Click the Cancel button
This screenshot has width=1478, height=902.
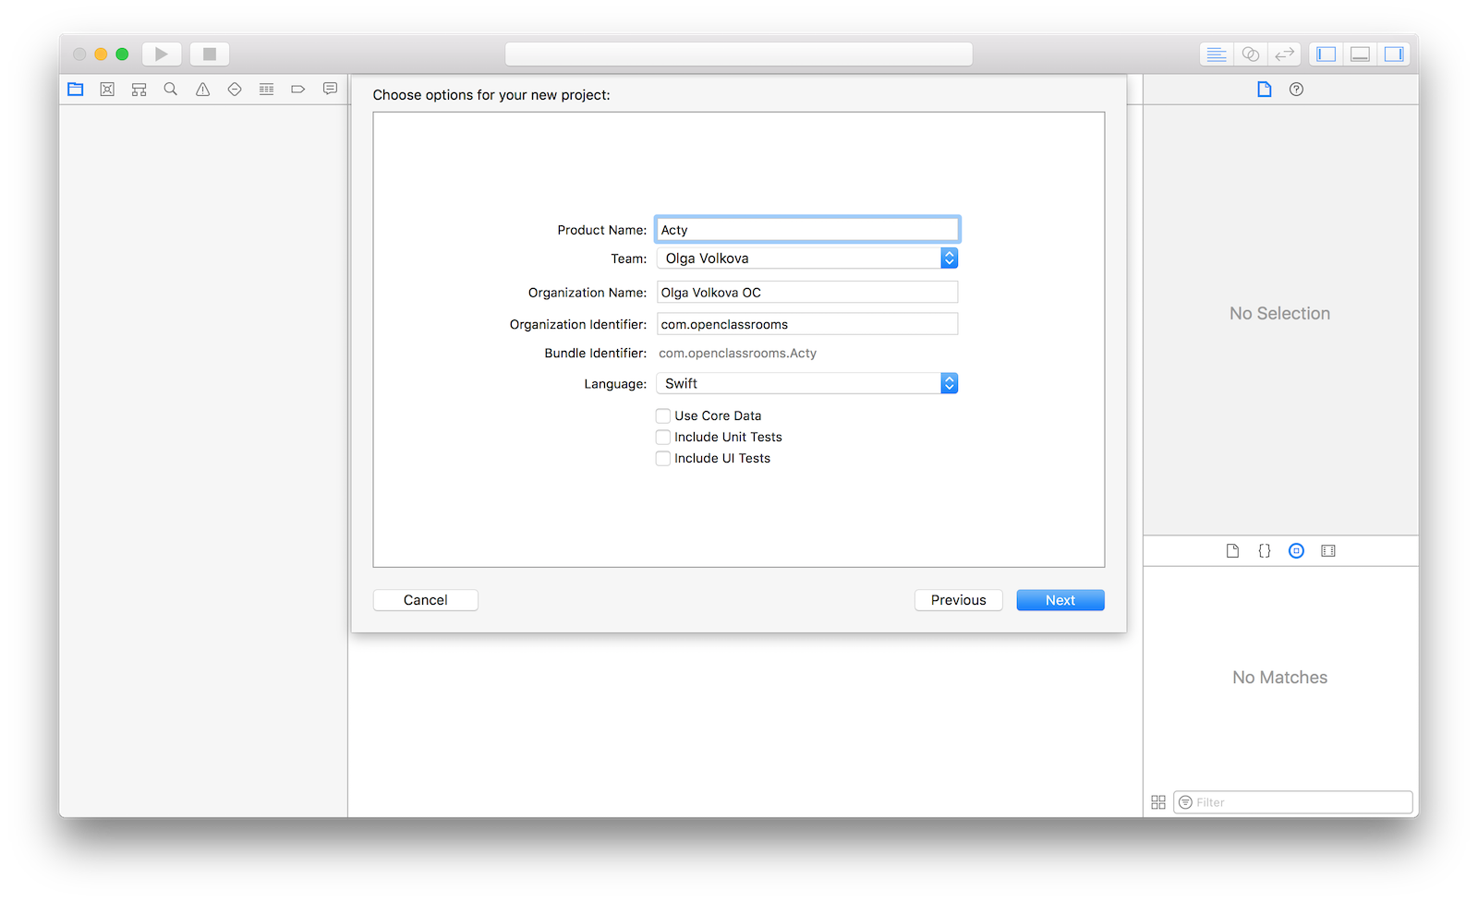point(426,600)
